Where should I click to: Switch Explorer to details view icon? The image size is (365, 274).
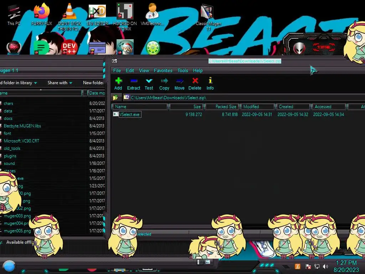[200, 262]
